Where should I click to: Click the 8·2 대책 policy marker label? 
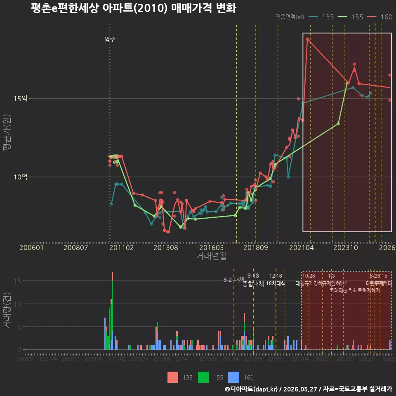[233, 280]
